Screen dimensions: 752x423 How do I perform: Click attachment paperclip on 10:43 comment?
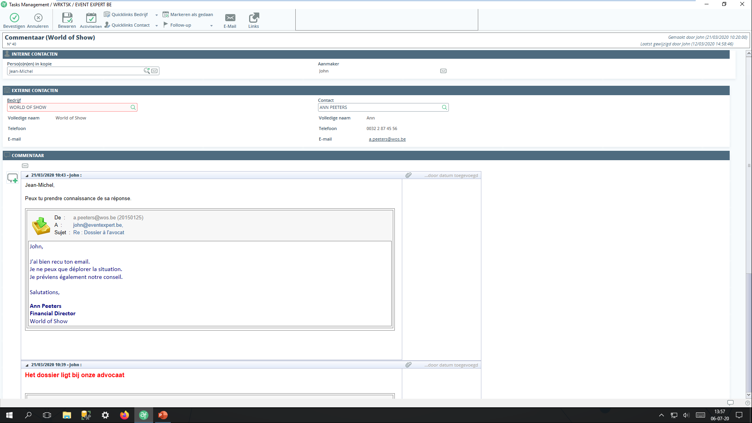(x=409, y=175)
